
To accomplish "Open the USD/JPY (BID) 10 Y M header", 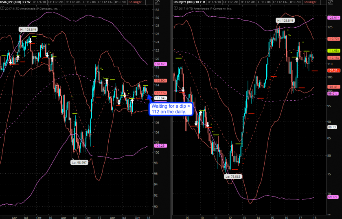I will 190,2.
